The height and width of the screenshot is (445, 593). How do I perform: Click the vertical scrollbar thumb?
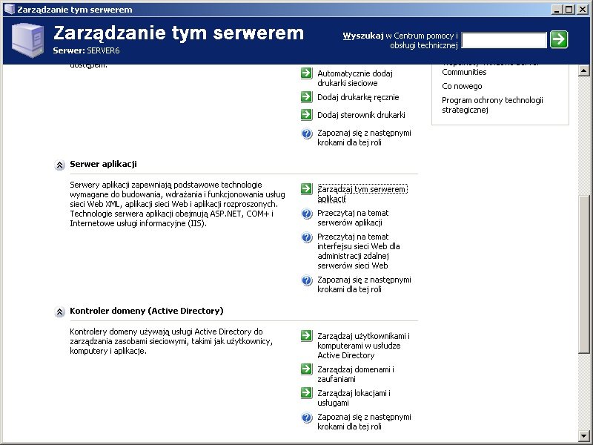583,274
